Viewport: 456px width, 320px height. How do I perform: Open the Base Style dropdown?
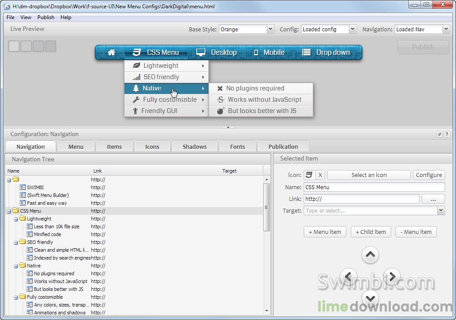pos(270,29)
